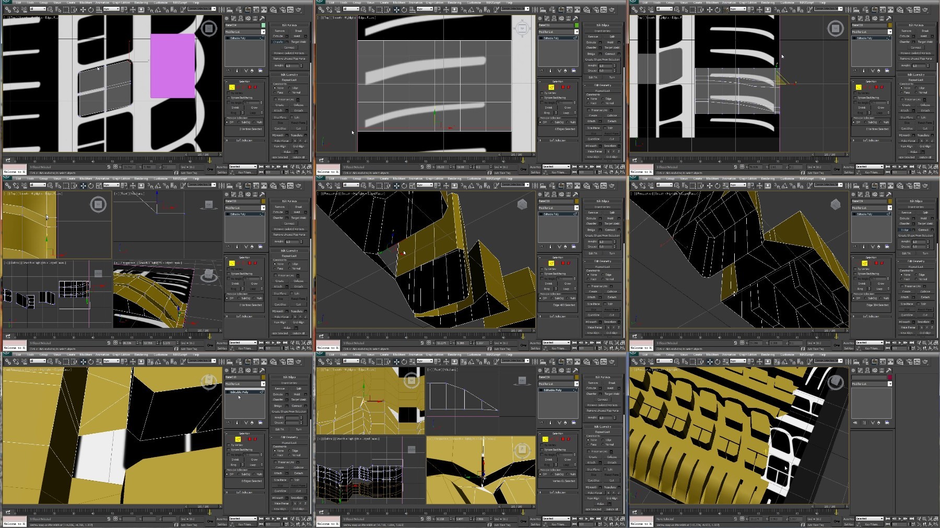Click the Display panel tab in bottom-left screenshot
Image resolution: width=940 pixels, height=528 pixels.
click(255, 370)
